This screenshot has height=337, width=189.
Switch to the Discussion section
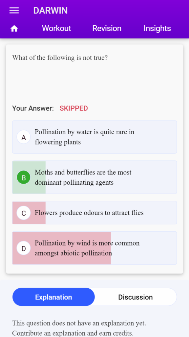[x=136, y=297]
